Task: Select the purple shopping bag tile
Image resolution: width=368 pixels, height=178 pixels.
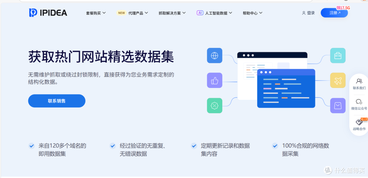Action: pos(338,106)
